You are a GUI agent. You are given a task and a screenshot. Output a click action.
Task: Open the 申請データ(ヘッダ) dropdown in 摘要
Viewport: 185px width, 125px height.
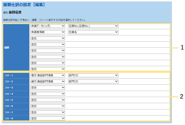pyautogui.click(x=48, y=26)
